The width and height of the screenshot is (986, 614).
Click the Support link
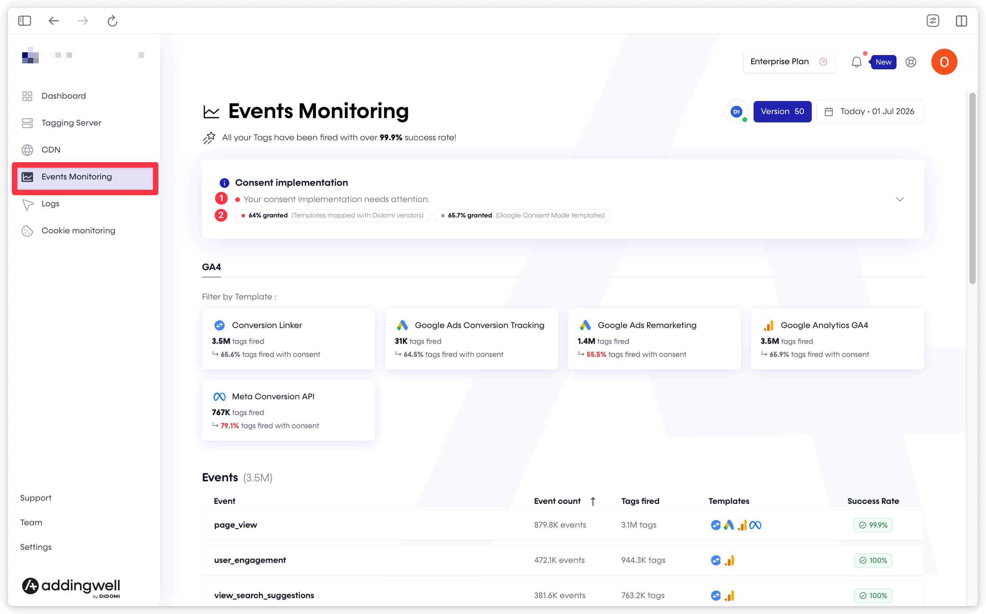coord(36,498)
